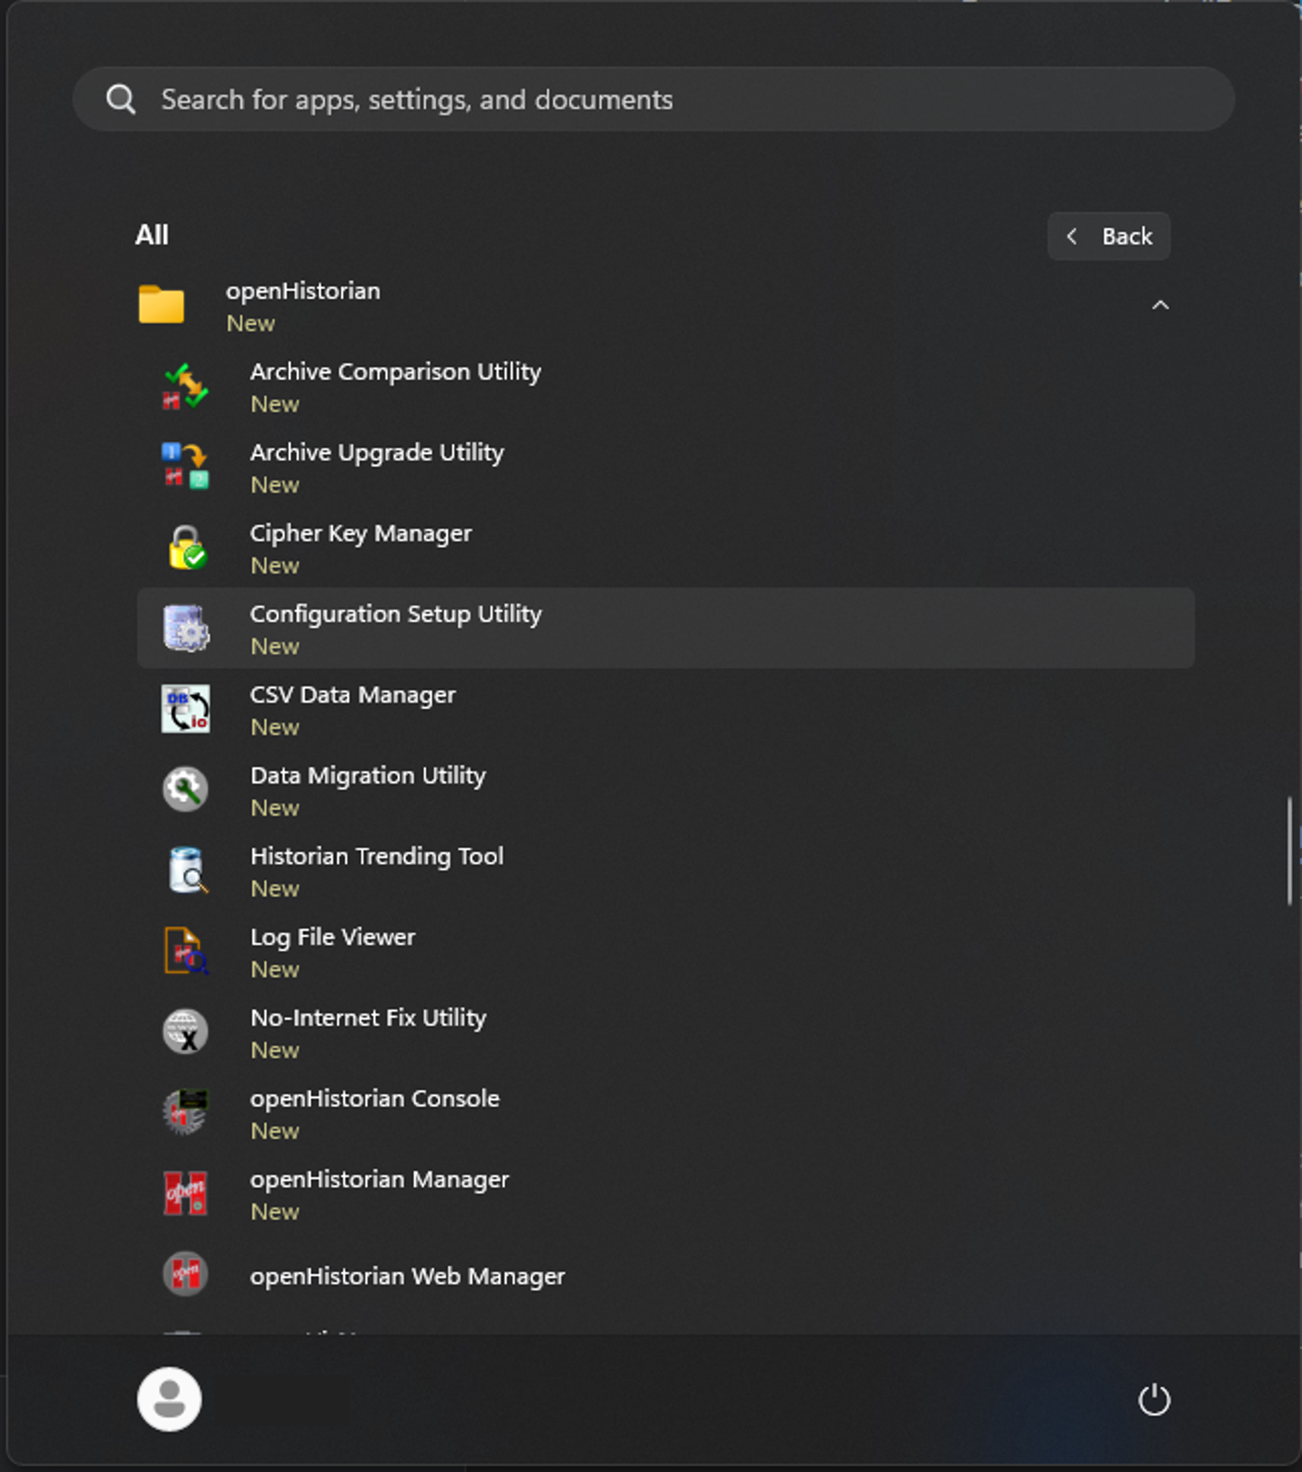Open Cipher Key Manager padlock icon
The height and width of the screenshot is (1472, 1302).
tap(185, 548)
